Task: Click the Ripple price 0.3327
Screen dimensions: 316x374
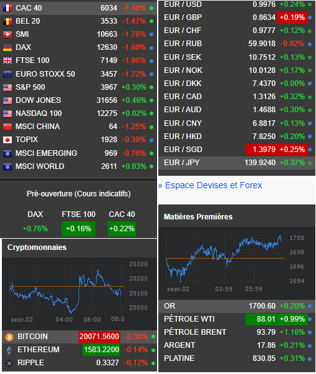Action: click(x=108, y=363)
